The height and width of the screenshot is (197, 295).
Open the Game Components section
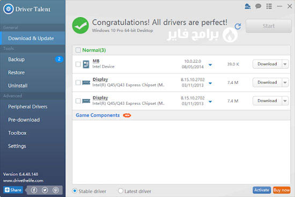pyautogui.click(x=98, y=115)
